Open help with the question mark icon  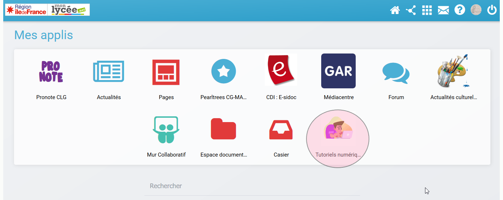460,10
